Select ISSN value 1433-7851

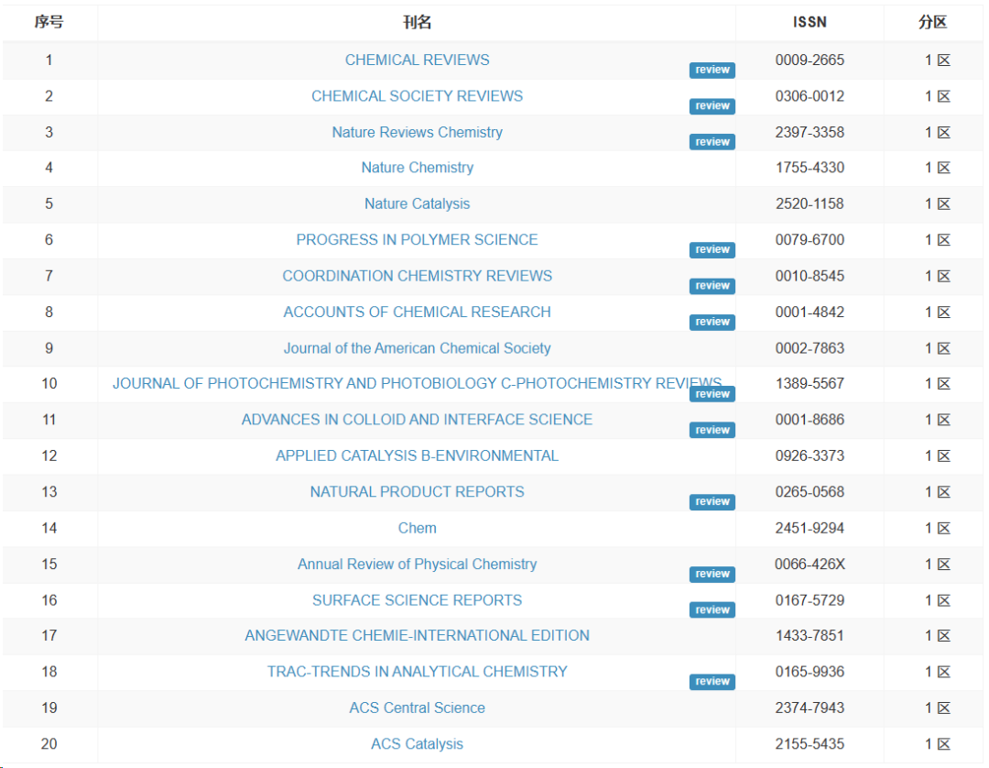pos(810,635)
